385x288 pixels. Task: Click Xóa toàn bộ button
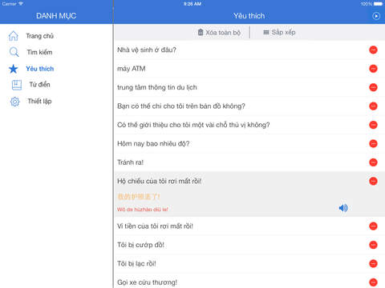click(219, 33)
